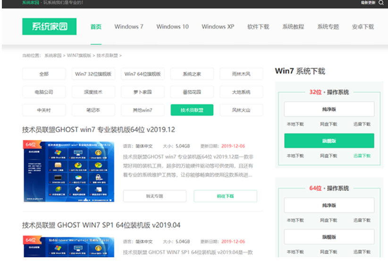Choose the 雨林木风 category filter
Screen dimensions: 388x262
241,74
